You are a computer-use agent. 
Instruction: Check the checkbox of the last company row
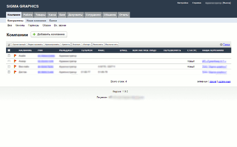point(9,72)
